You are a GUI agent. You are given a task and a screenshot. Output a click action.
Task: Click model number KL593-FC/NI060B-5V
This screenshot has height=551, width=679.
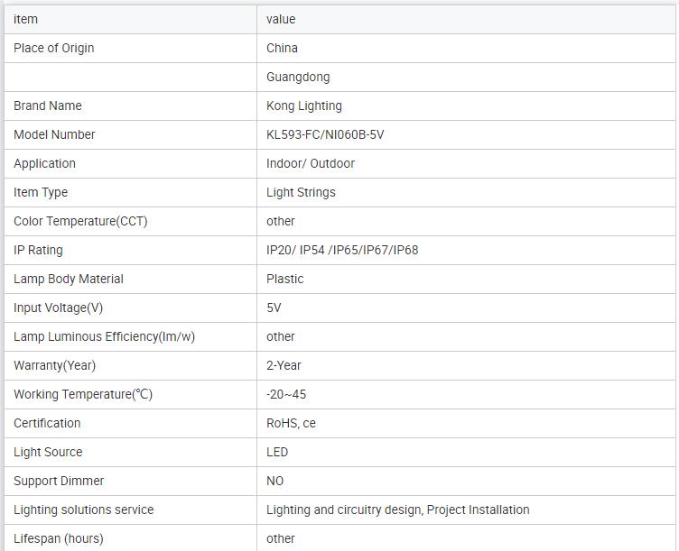pos(326,134)
